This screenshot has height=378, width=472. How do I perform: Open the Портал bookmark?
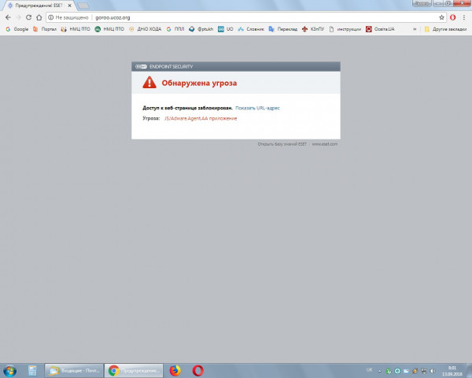45,29
